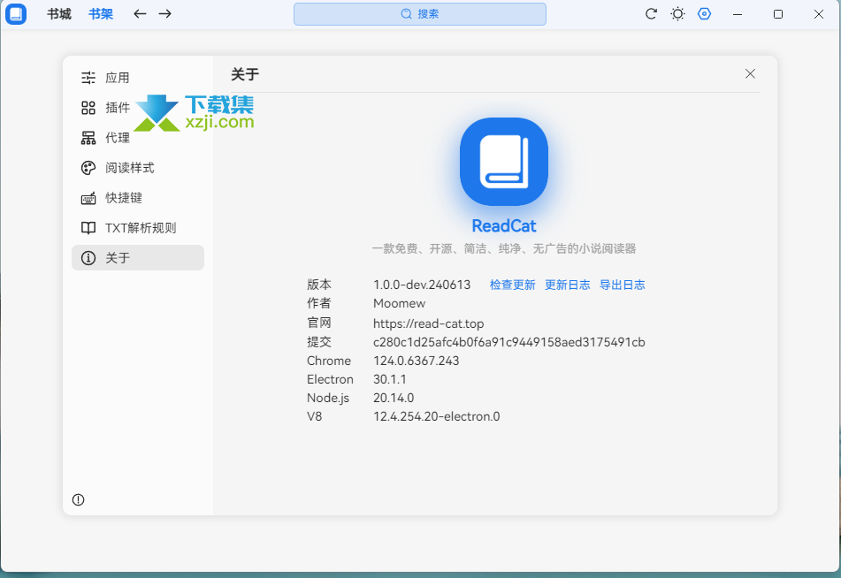Open the TXT解析规则 settings section
Image resolution: width=841 pixels, height=578 pixels.
coord(138,228)
